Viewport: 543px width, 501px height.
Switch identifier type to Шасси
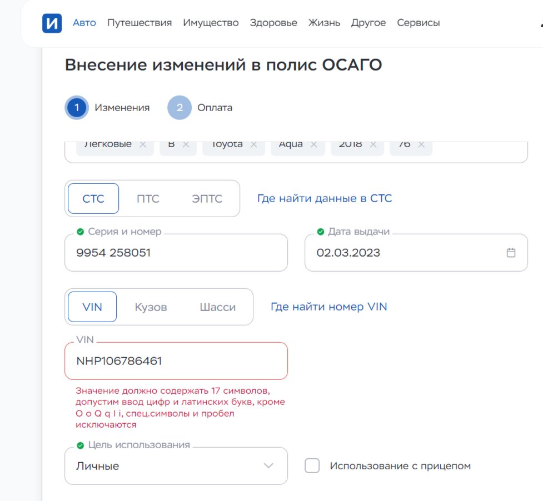click(x=217, y=307)
